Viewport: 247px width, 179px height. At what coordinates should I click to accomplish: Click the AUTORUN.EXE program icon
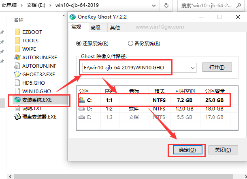(x=17, y=57)
